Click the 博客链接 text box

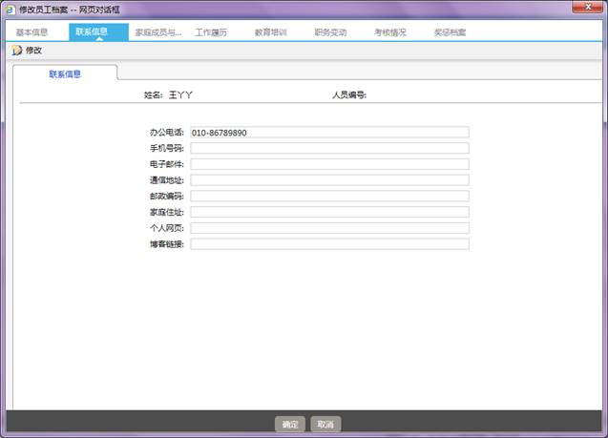click(329, 244)
